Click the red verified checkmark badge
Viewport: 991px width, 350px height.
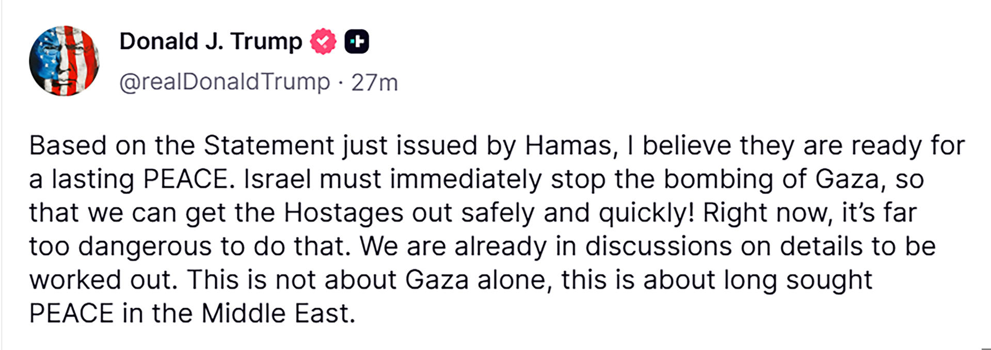tap(323, 41)
